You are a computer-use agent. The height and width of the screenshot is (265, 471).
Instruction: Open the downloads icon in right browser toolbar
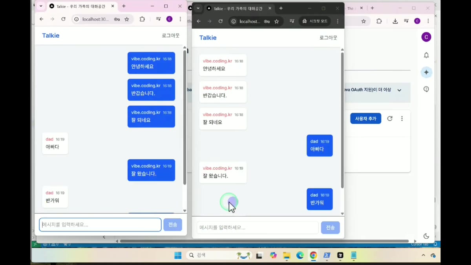[395, 21]
